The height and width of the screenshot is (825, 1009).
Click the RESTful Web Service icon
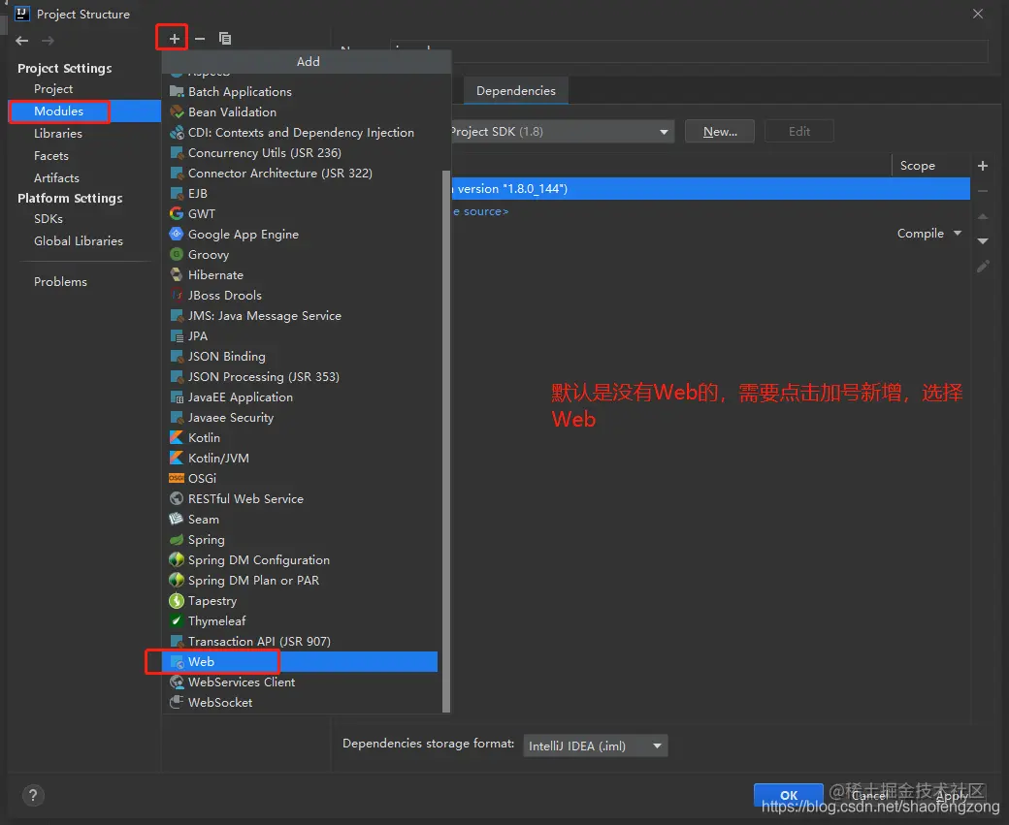tap(177, 498)
